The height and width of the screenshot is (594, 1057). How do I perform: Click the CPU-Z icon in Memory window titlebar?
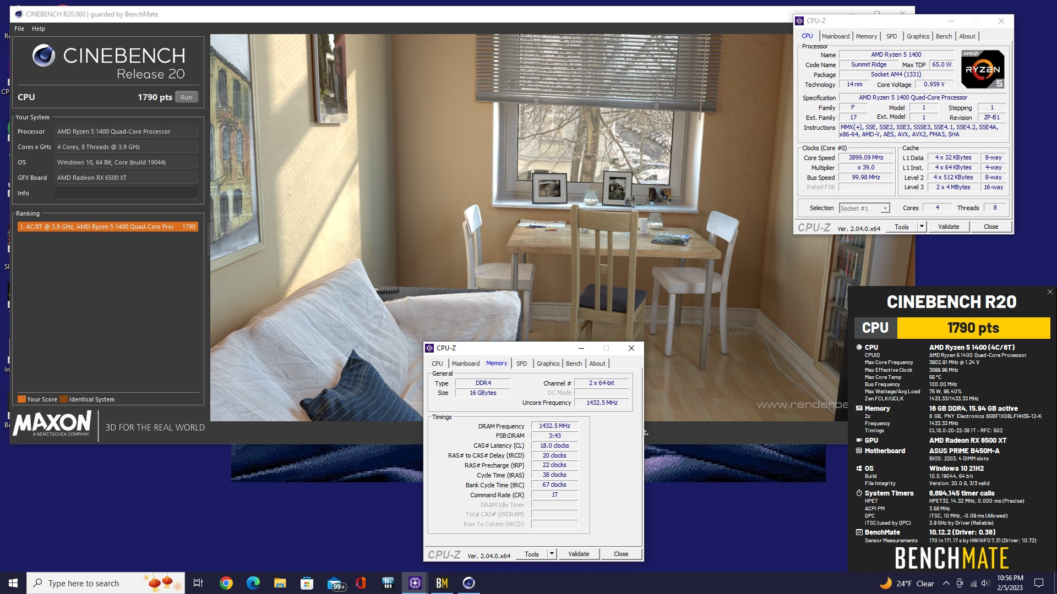(429, 348)
